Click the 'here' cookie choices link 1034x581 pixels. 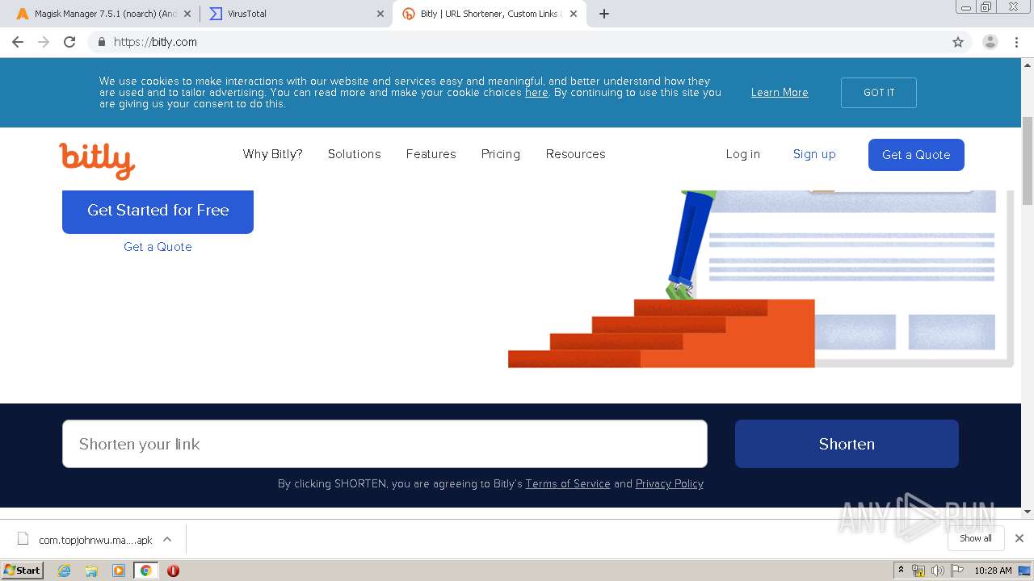point(536,93)
